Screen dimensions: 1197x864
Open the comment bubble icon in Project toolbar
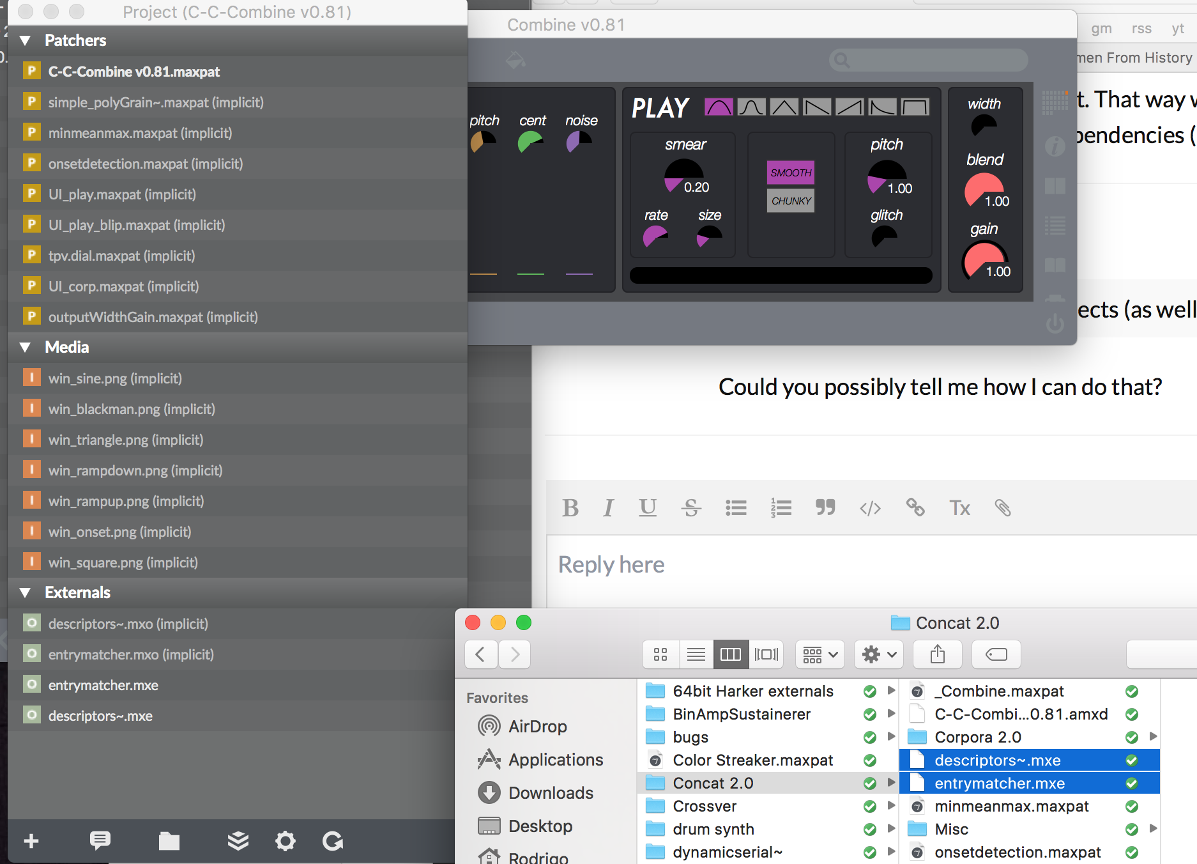pos(100,841)
